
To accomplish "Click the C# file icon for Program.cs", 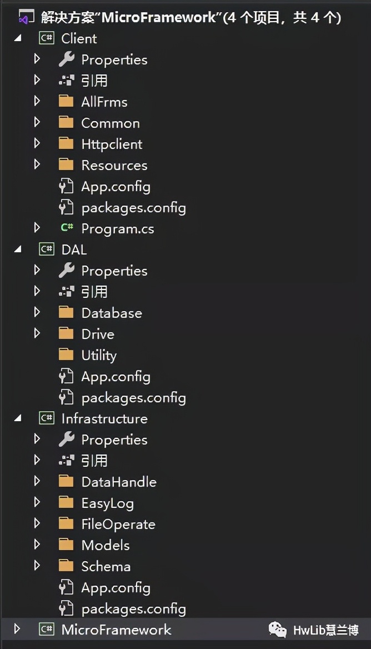I will point(67,228).
